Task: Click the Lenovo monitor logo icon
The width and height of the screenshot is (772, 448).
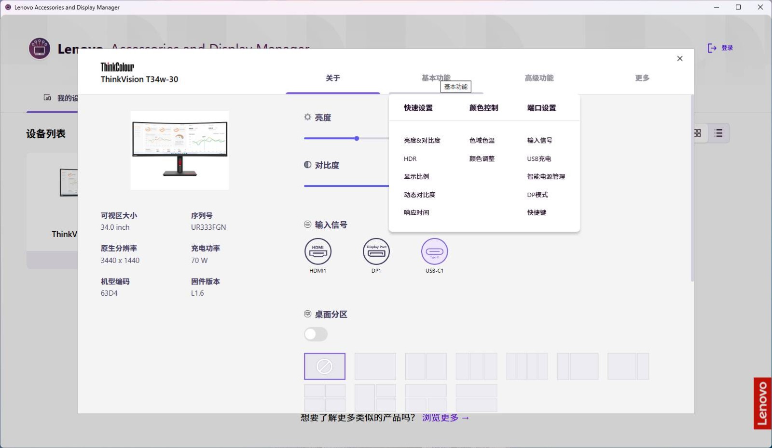Action: 40,49
